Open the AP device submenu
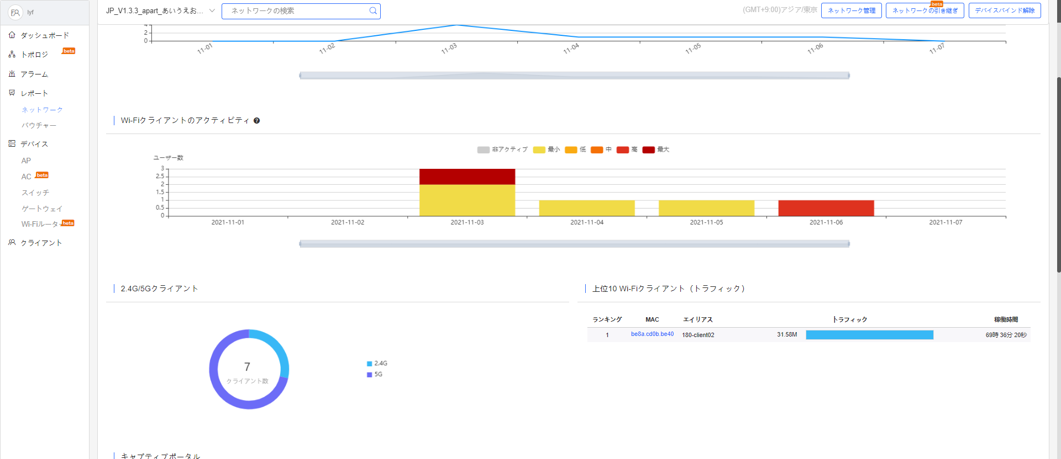Viewport: 1061px width, 459px height. [26, 161]
